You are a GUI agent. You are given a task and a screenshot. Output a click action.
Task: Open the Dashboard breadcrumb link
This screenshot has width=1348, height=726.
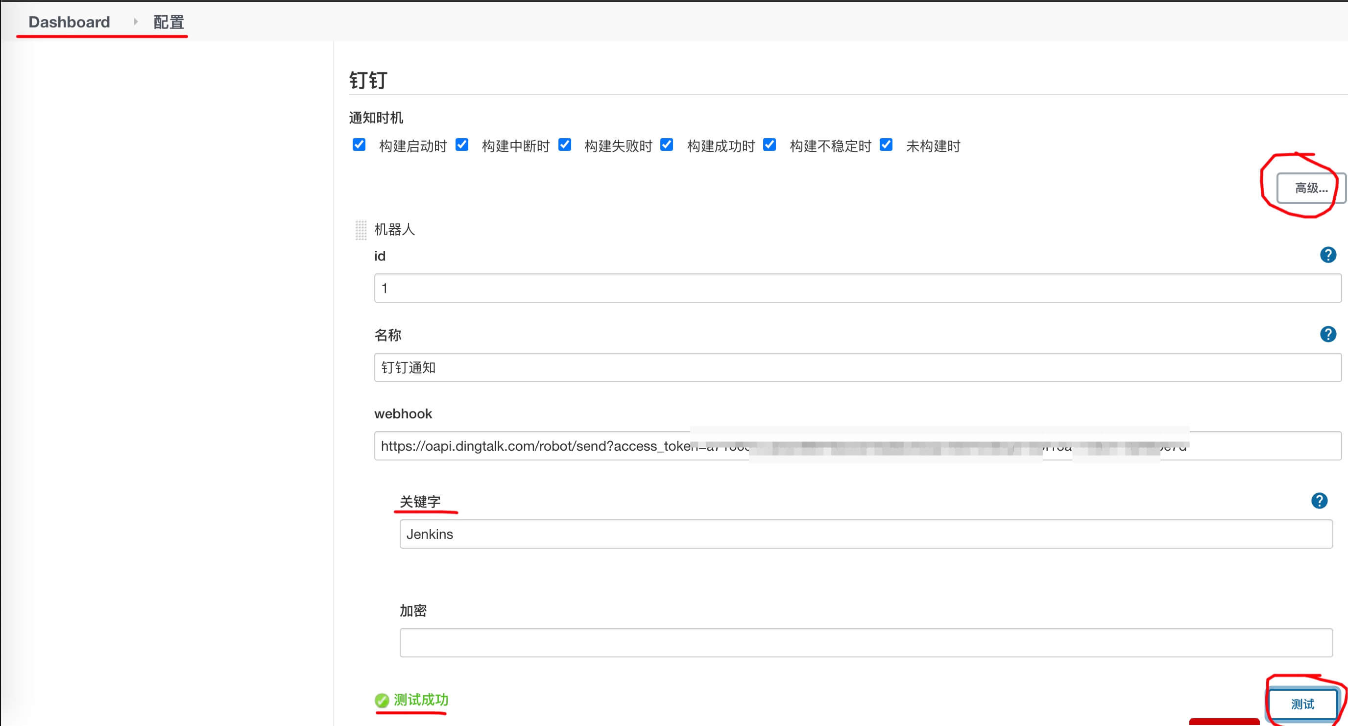(x=69, y=22)
